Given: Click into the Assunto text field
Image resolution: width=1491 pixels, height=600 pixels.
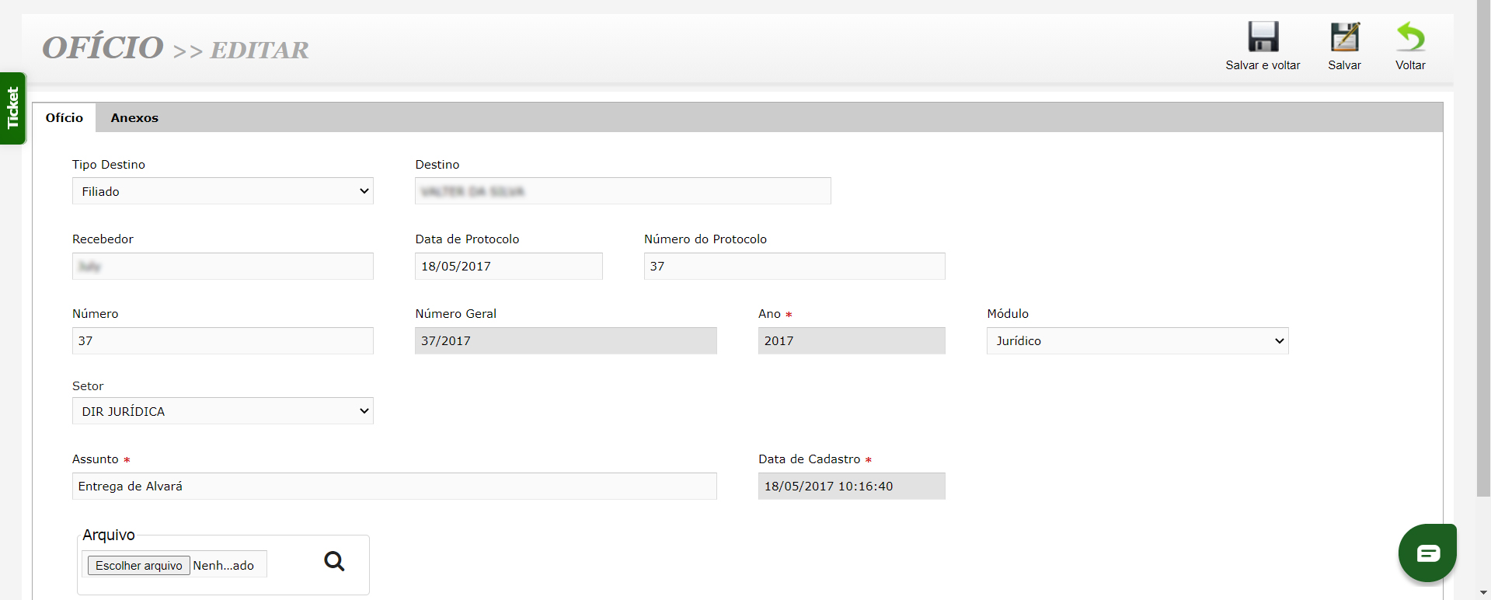Looking at the screenshot, I should point(394,487).
